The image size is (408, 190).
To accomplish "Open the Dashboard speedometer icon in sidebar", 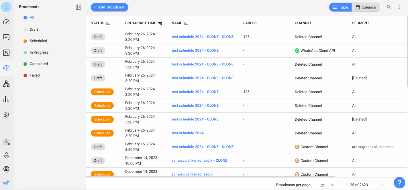I will point(6,22).
